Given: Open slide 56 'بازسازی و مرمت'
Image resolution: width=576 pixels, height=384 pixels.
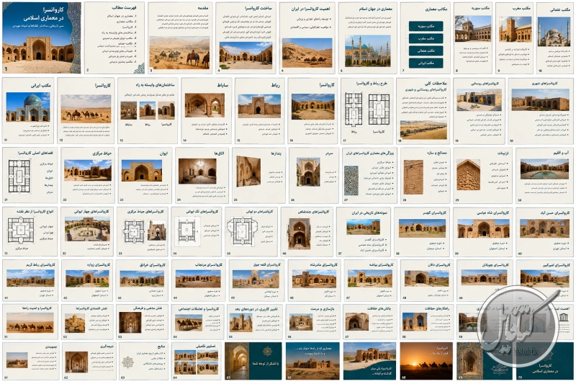Looking at the screenshot, I should coord(313,321).
